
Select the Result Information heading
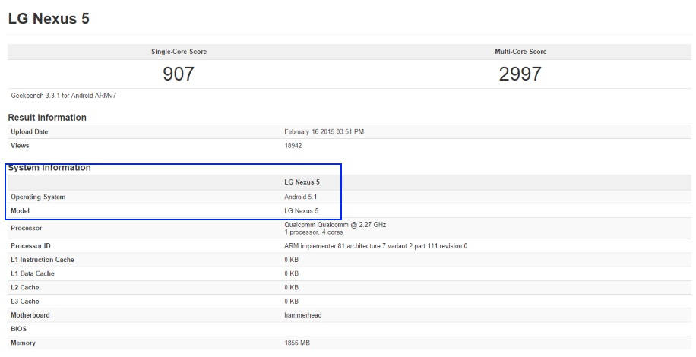pos(47,118)
